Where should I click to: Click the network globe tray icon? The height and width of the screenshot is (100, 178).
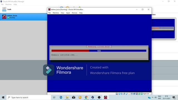tap(149, 97)
